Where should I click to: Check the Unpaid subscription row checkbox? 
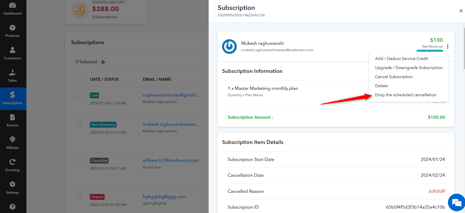(79, 197)
